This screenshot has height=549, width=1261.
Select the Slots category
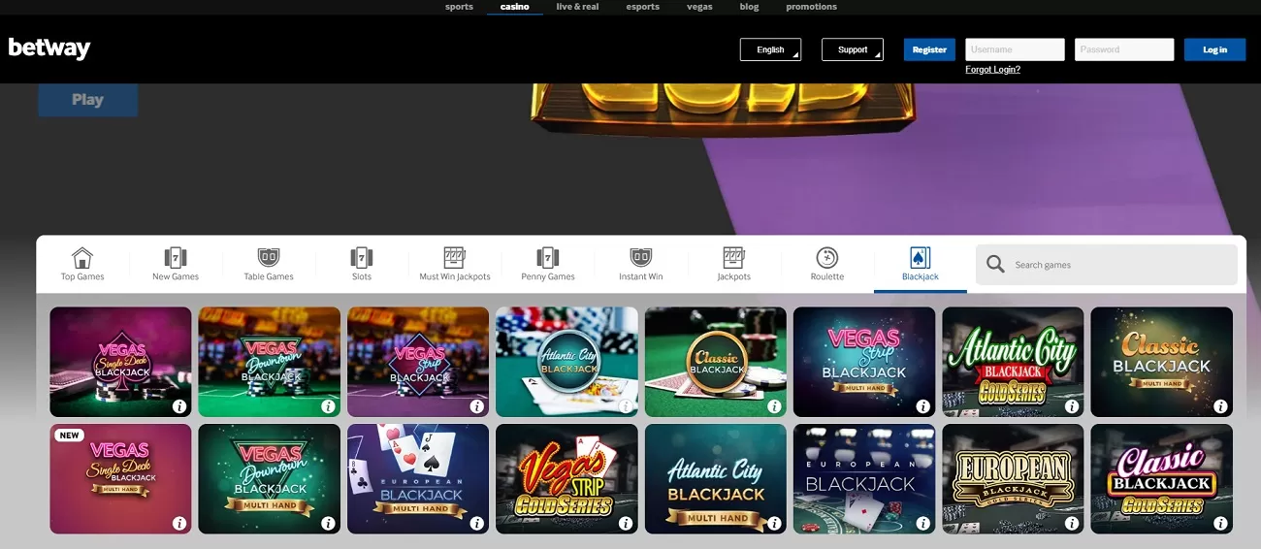tap(362, 264)
